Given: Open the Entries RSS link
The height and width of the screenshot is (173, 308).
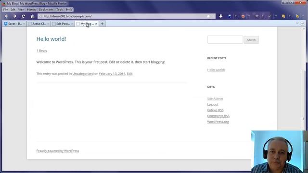Looking at the screenshot, I should 215,110.
